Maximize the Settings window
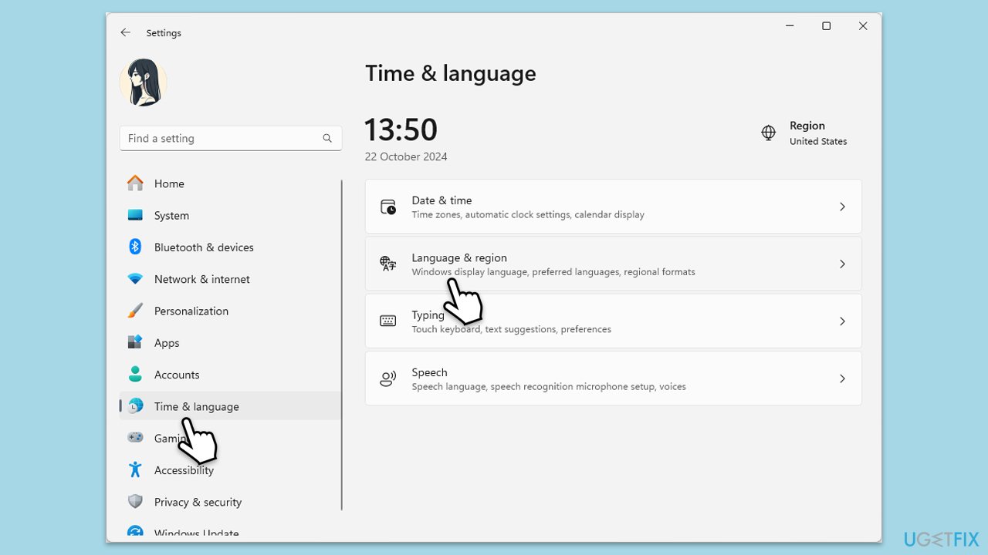988x555 pixels. (827, 26)
